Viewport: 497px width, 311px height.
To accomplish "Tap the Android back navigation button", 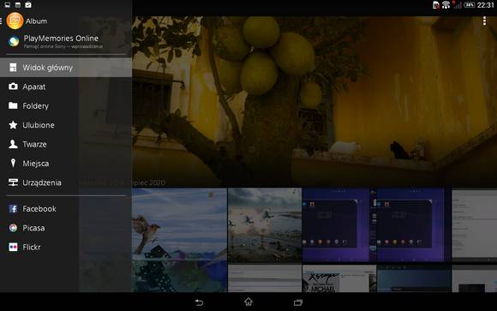I will [x=199, y=302].
